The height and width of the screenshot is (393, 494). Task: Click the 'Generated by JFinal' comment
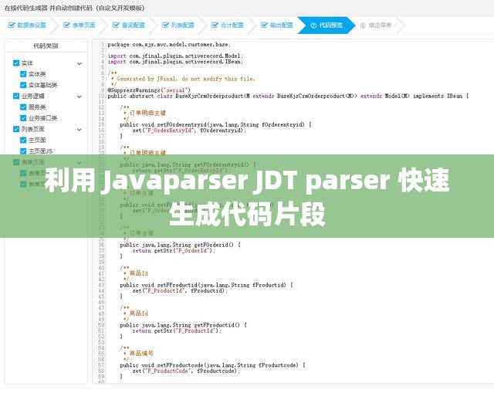tap(182, 79)
